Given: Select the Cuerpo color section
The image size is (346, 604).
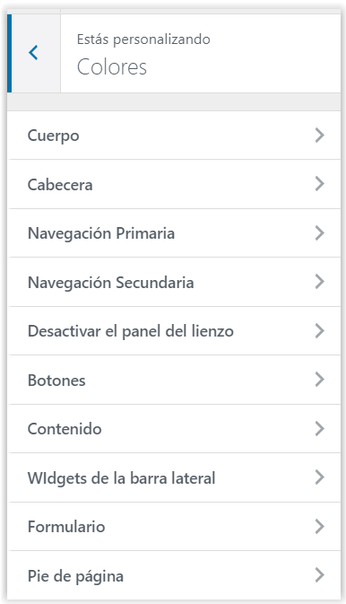Looking at the screenshot, I should [175, 136].
